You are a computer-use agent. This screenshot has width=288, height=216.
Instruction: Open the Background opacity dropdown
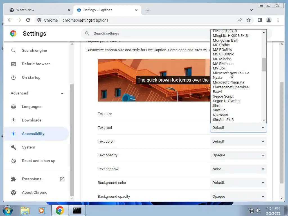[238, 197]
